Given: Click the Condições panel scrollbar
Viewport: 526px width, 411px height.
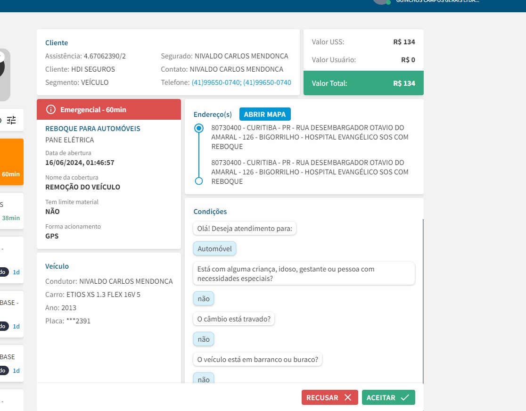Looking at the screenshot, I should coord(423,301).
